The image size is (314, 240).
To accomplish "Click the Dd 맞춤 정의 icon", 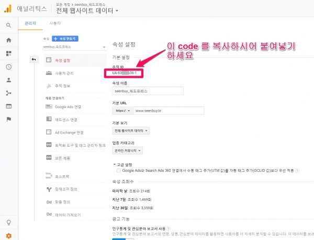I will click(49, 202).
